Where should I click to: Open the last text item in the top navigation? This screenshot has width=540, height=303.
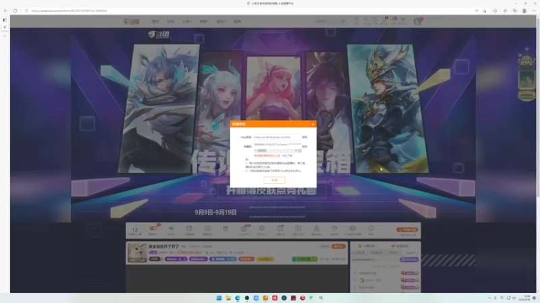tap(238, 22)
